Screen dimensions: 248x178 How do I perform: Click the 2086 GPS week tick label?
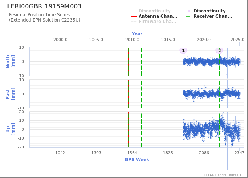click(204, 153)
